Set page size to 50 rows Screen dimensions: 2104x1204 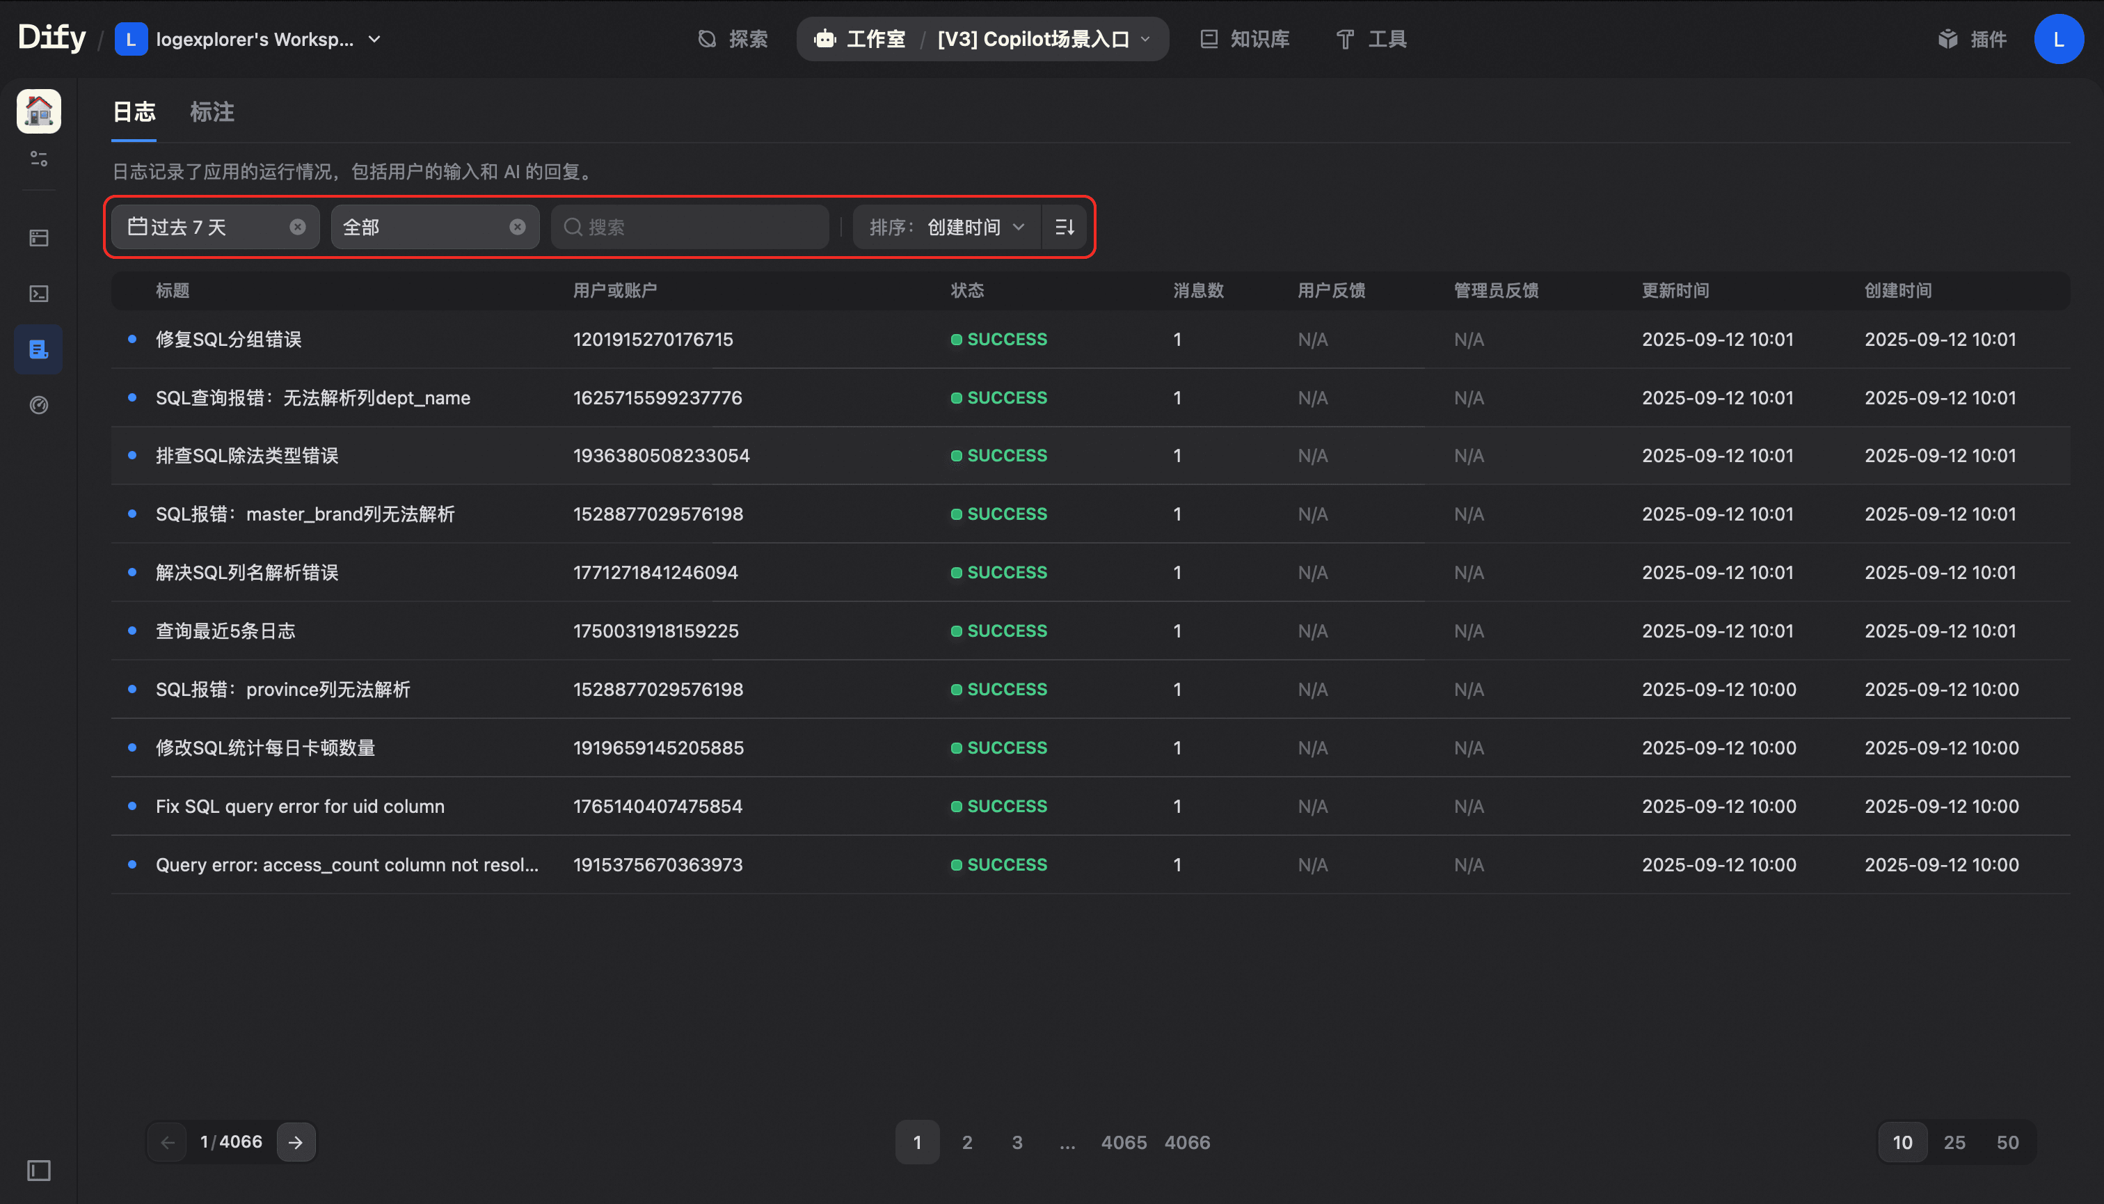pos(2007,1142)
